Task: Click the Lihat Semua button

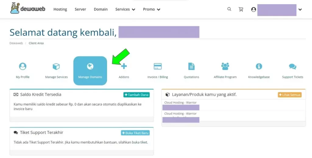Action: (x=290, y=95)
